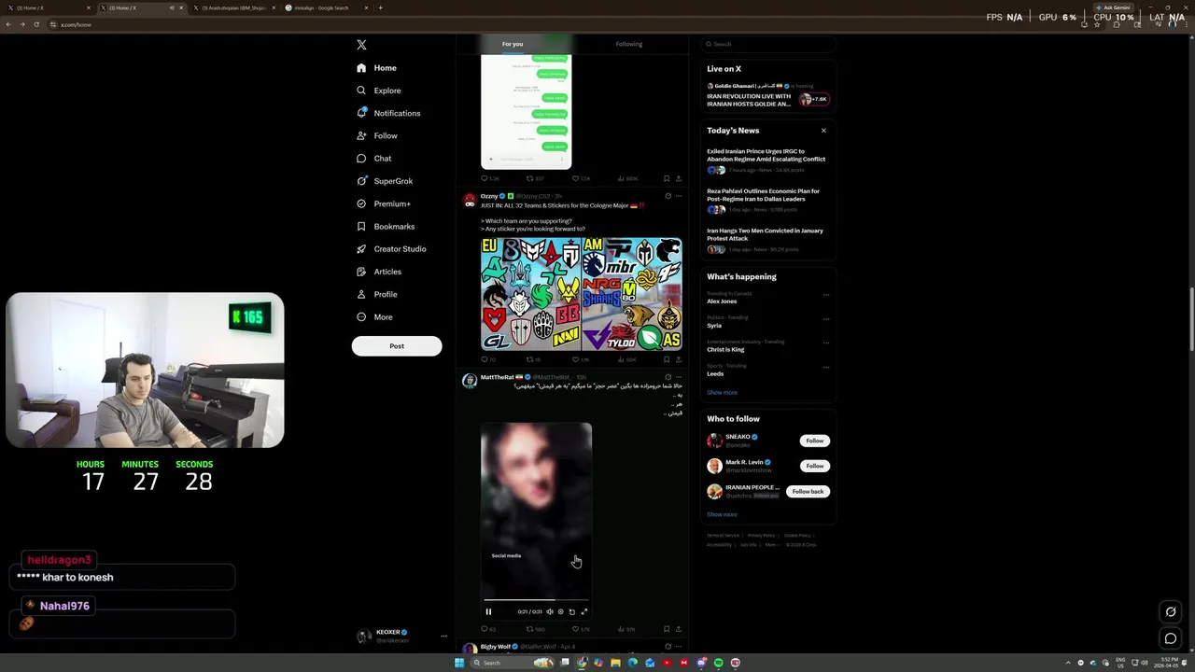Close the Today's News panel
The height and width of the screenshot is (672, 1195).
coord(823,131)
